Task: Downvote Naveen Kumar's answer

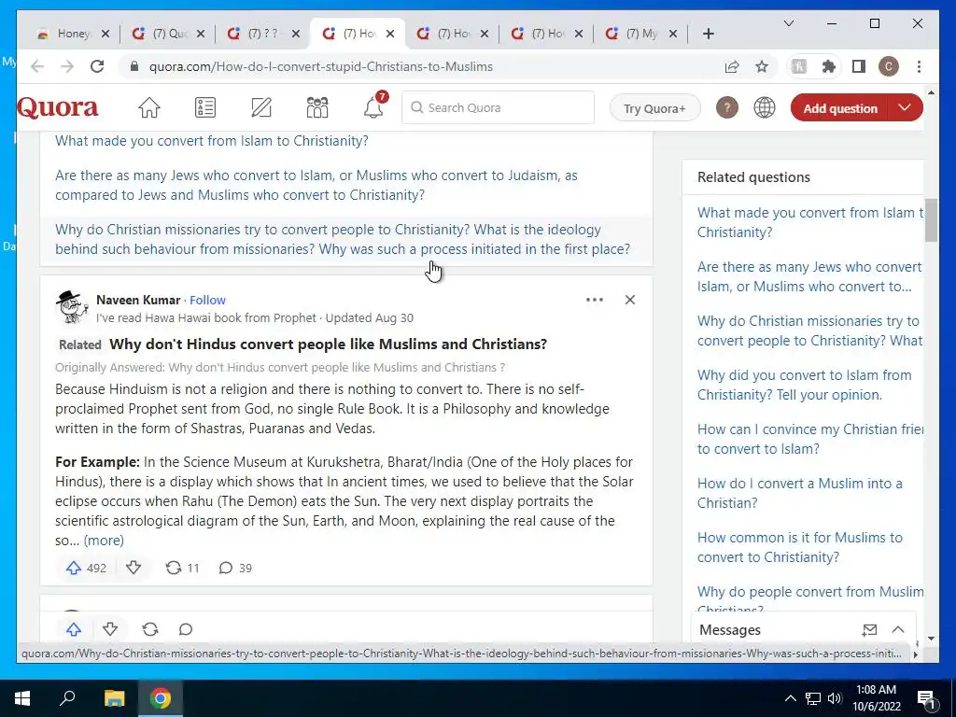Action: coord(134,568)
